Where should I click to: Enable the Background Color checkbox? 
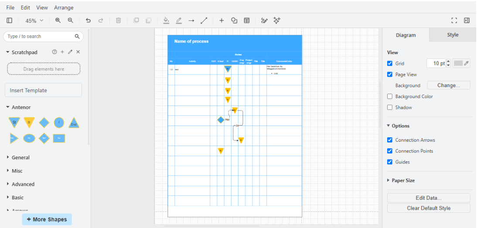(x=390, y=96)
